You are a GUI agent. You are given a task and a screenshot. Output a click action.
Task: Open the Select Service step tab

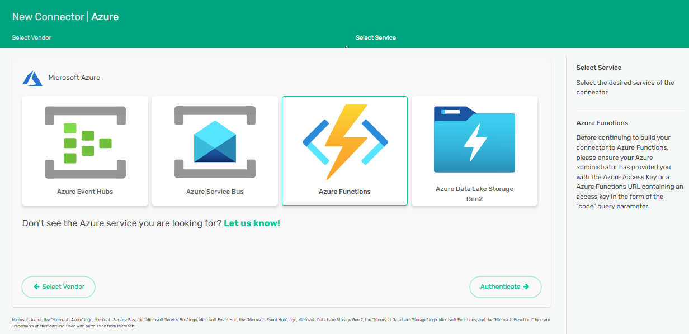tap(375, 38)
